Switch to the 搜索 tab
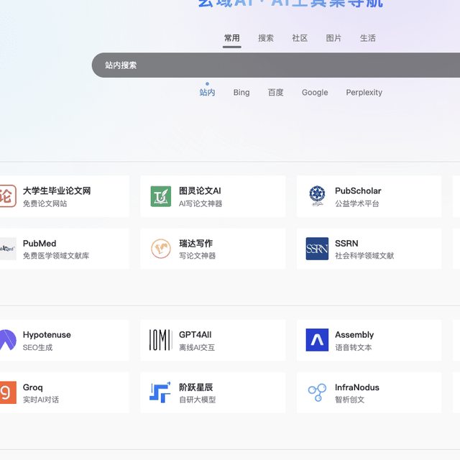This screenshot has width=460, height=460. click(x=266, y=38)
